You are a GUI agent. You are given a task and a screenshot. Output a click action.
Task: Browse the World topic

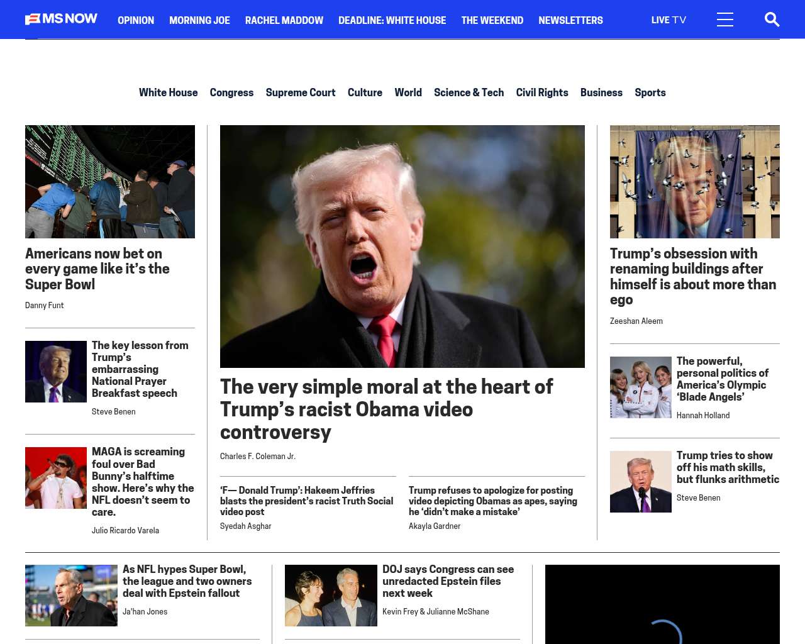click(x=408, y=92)
